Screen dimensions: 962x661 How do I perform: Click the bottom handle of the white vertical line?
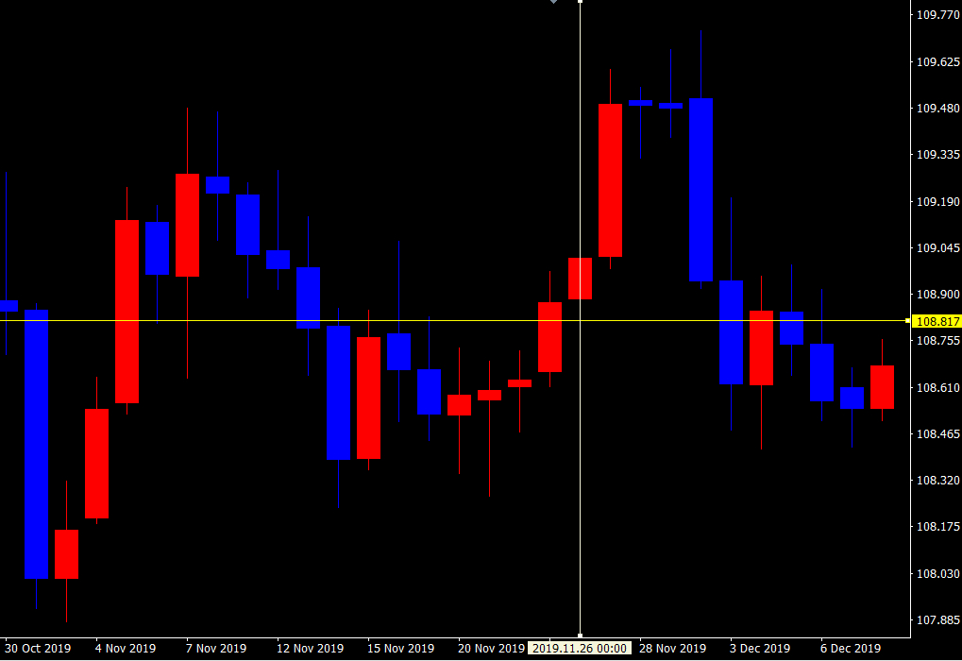(580, 636)
